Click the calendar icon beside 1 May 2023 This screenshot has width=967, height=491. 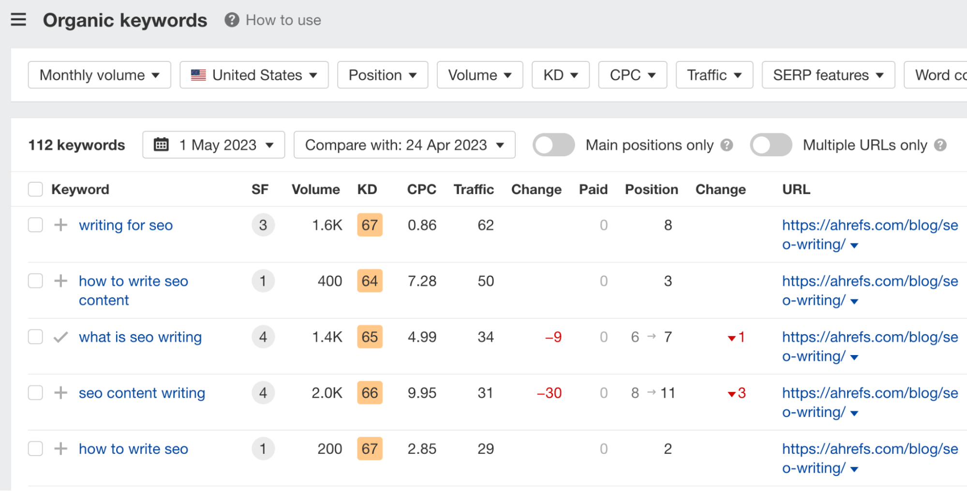[162, 144]
